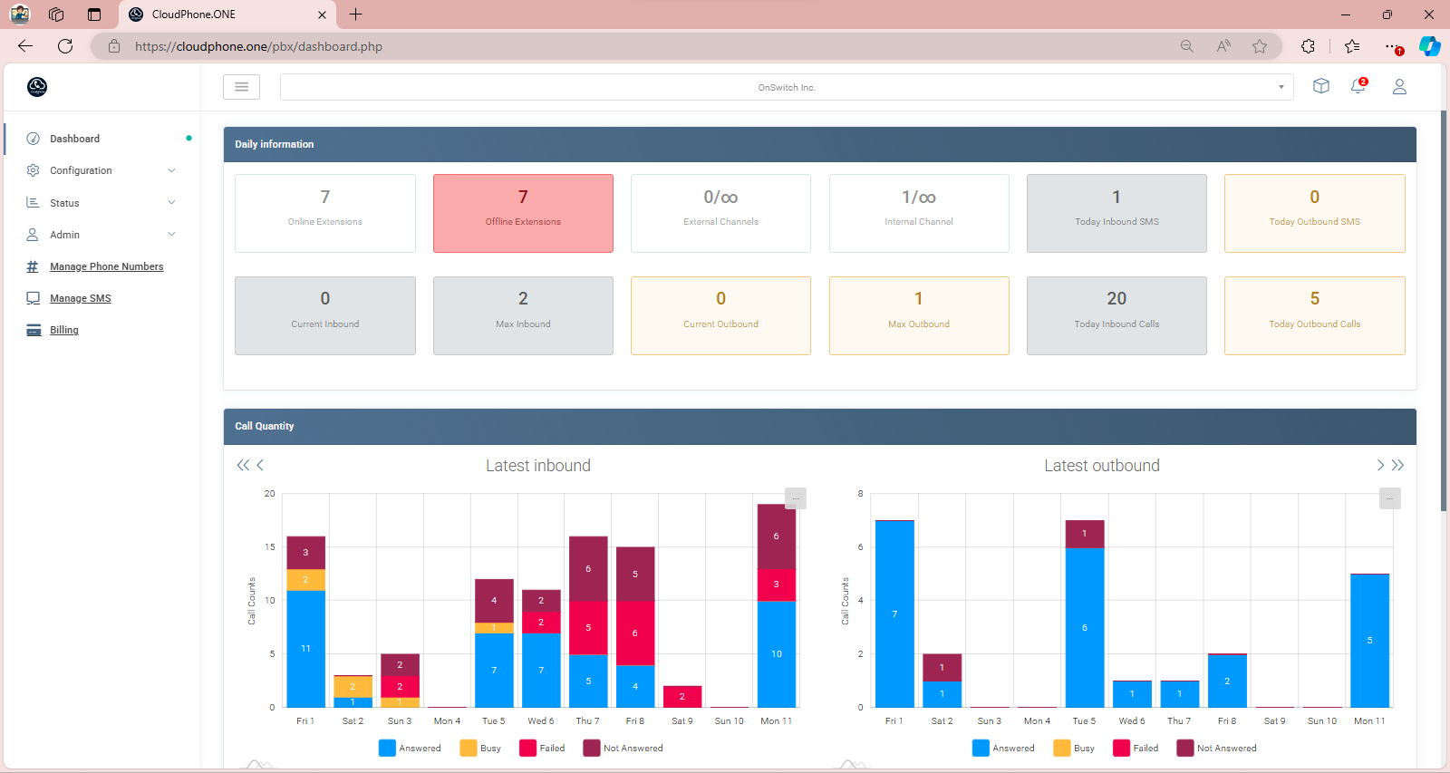Click the 3D cube icon in header
The width and height of the screenshot is (1450, 773).
(x=1321, y=87)
